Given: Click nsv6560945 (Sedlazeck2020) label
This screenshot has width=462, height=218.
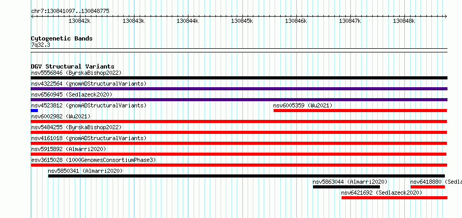Looking at the screenshot, I should tap(72, 94).
